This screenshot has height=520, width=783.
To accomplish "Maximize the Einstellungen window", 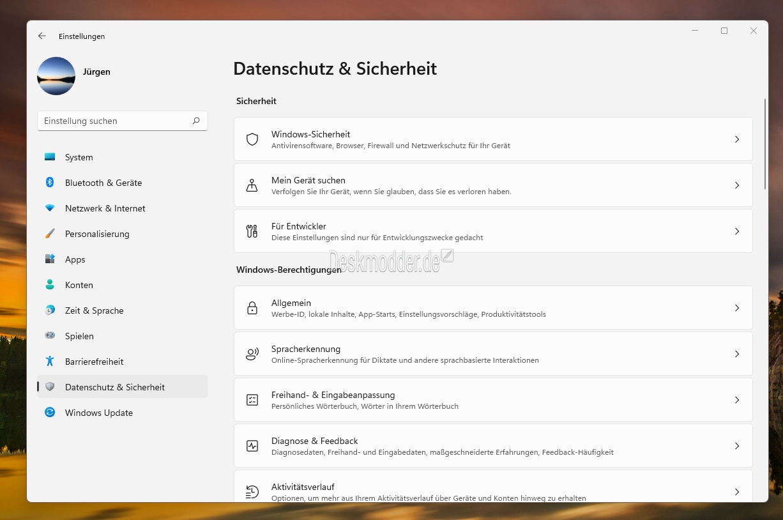I will coord(724,31).
